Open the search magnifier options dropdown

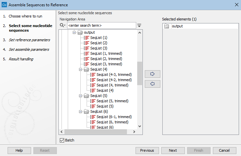62,25
